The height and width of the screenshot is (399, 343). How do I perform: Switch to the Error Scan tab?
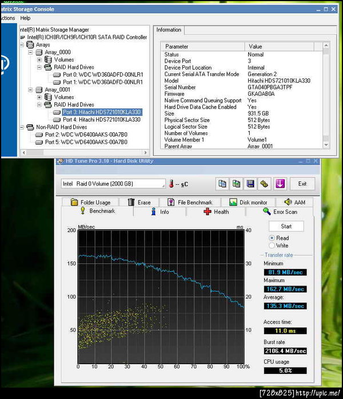(280, 212)
